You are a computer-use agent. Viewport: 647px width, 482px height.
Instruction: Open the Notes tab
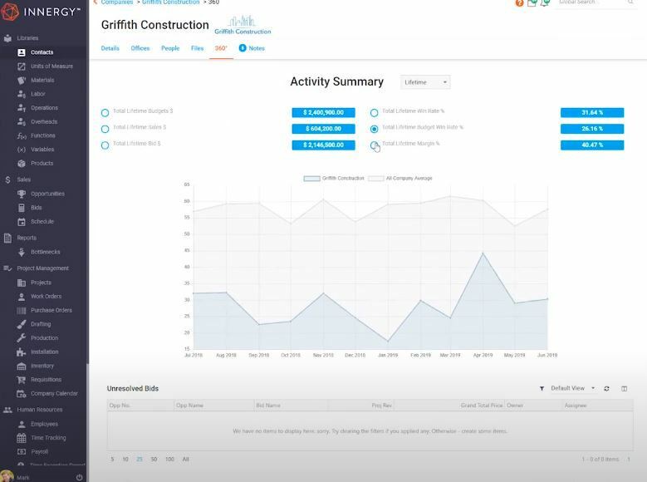(x=257, y=48)
